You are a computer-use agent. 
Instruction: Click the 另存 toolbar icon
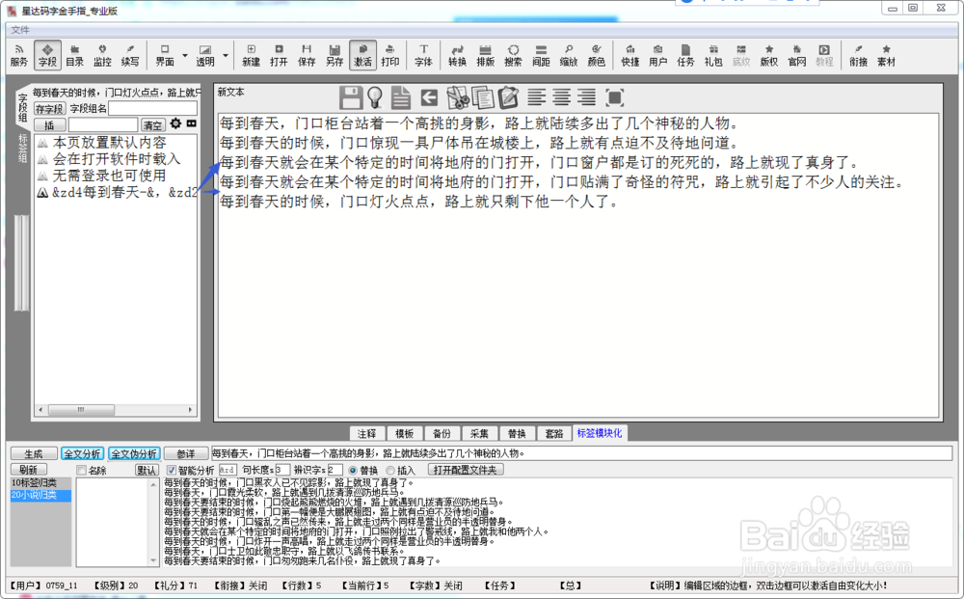pos(335,55)
